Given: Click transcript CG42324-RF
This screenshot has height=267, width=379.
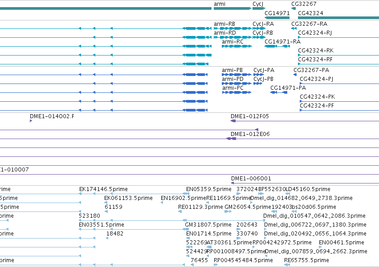Looking at the screenshot, I should click(315, 60).
